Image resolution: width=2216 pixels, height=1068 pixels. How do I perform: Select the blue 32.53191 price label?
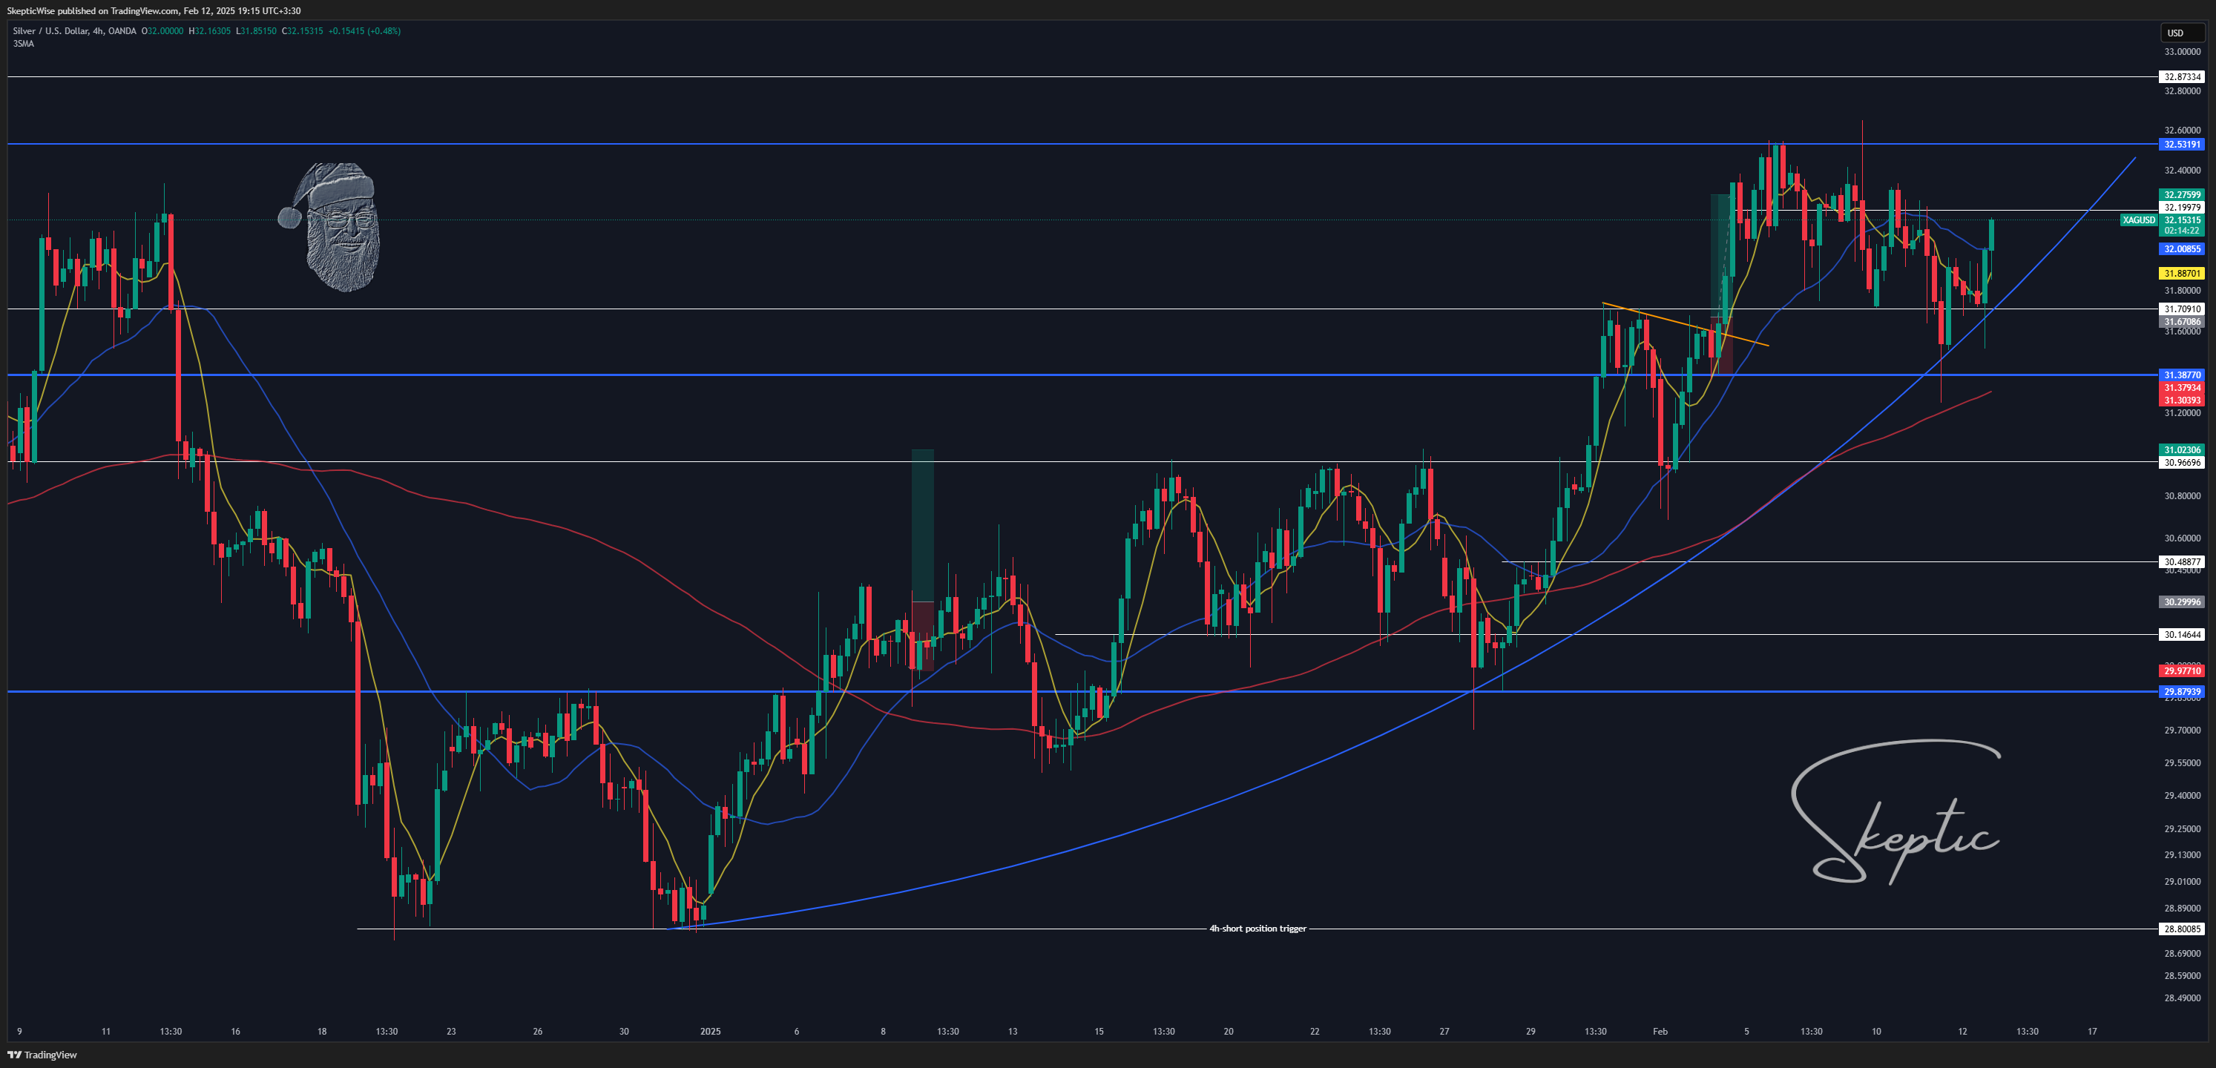pos(2183,145)
